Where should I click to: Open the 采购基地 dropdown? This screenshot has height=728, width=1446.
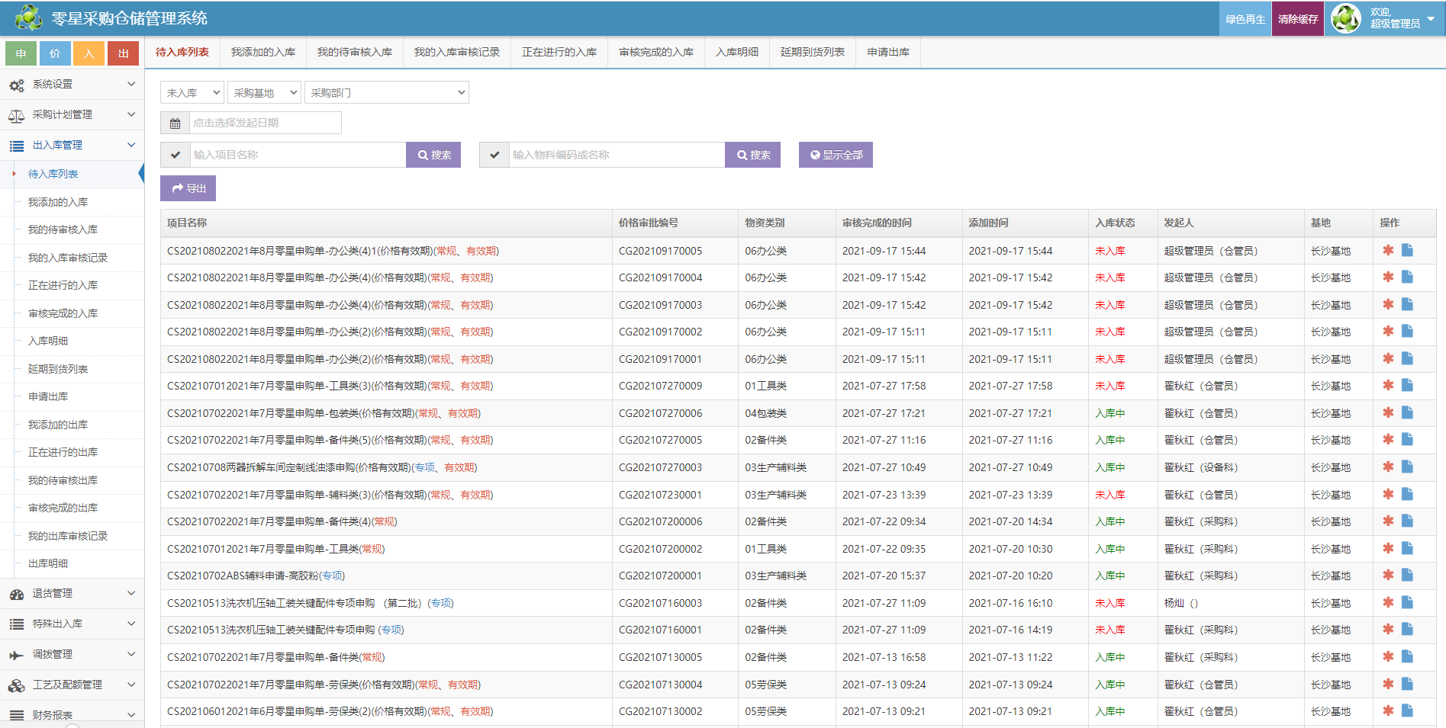pyautogui.click(x=264, y=92)
